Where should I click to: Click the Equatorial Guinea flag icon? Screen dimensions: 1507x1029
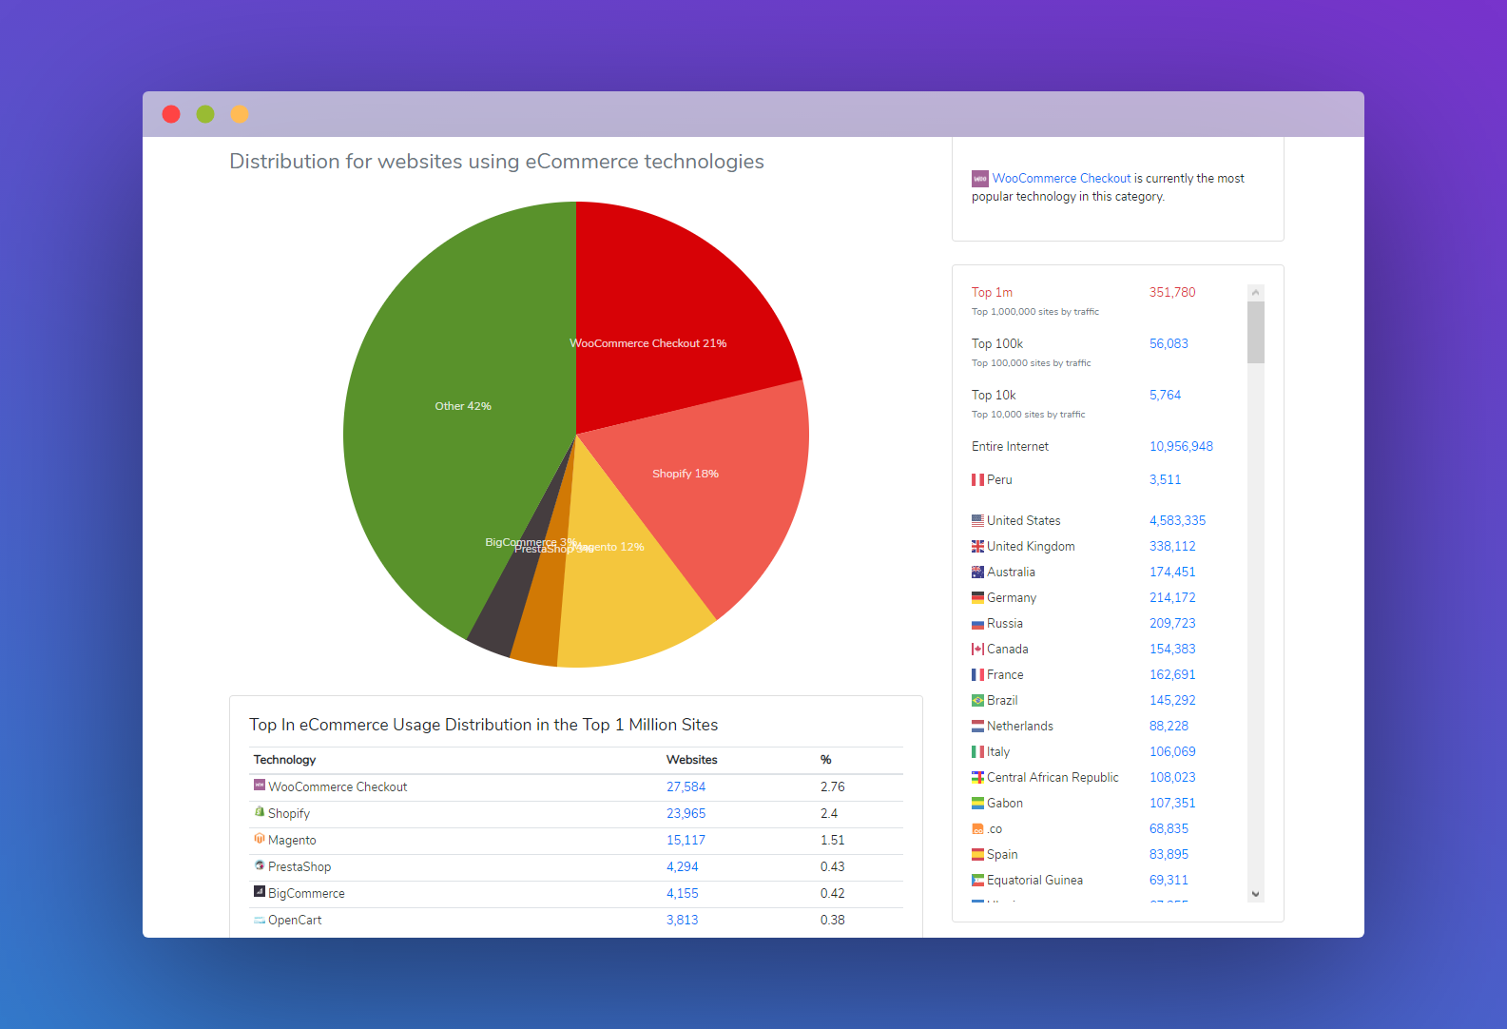pyautogui.click(x=977, y=881)
